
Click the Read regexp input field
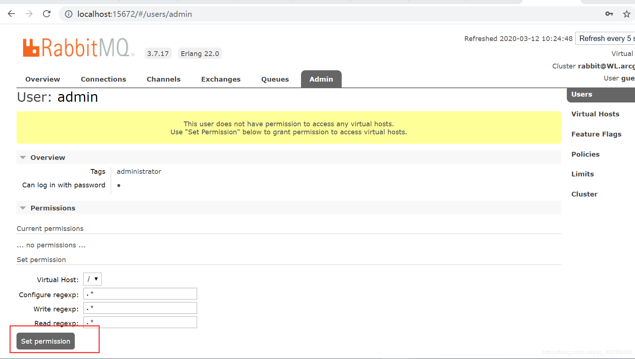(140, 322)
